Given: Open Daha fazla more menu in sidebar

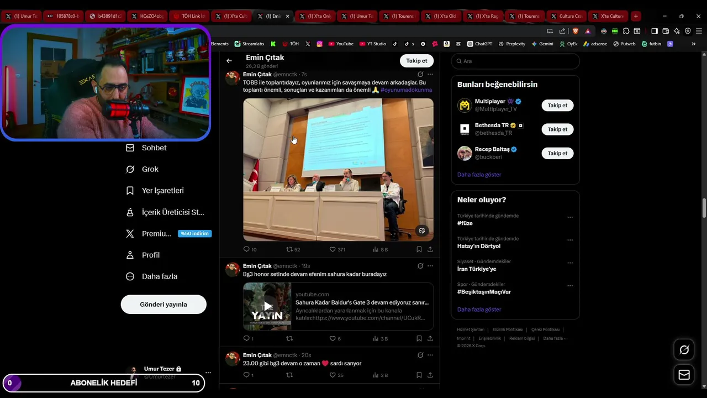Looking at the screenshot, I should pyautogui.click(x=152, y=276).
